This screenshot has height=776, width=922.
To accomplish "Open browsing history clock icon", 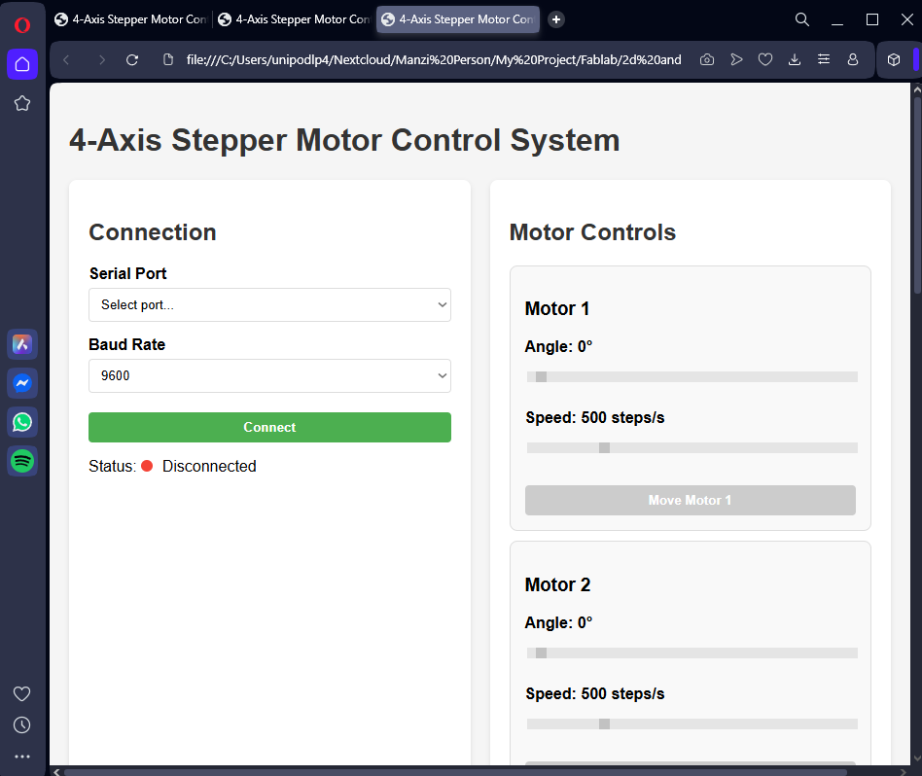I will 21,724.
